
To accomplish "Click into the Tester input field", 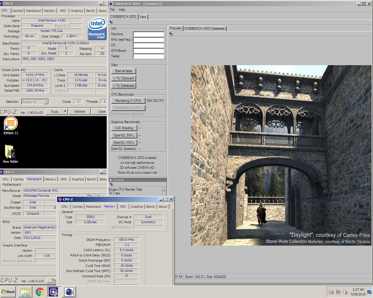I will pos(148,56).
